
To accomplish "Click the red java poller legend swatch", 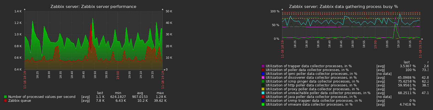I will point(263,97).
